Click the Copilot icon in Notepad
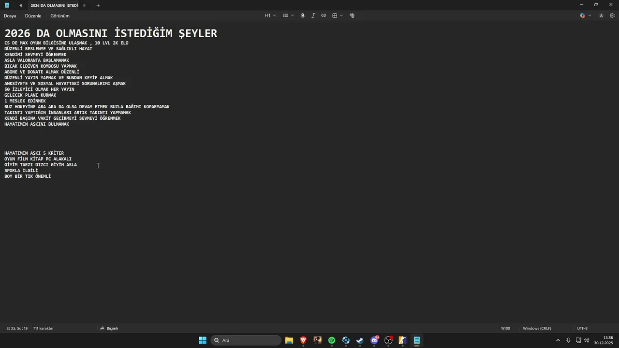Viewport: 619px width, 348px height. [x=582, y=15]
